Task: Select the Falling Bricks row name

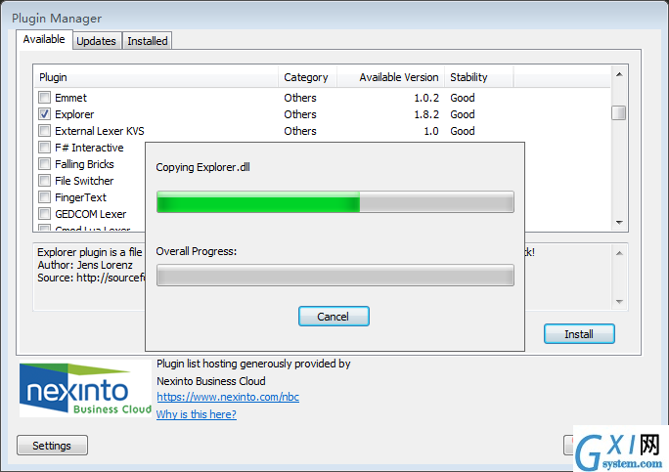Action: pyautogui.click(x=84, y=164)
